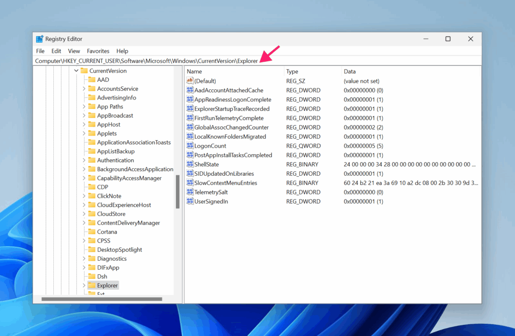515x336 pixels.
Task: Sort values by the Name column header
Action: click(234, 71)
